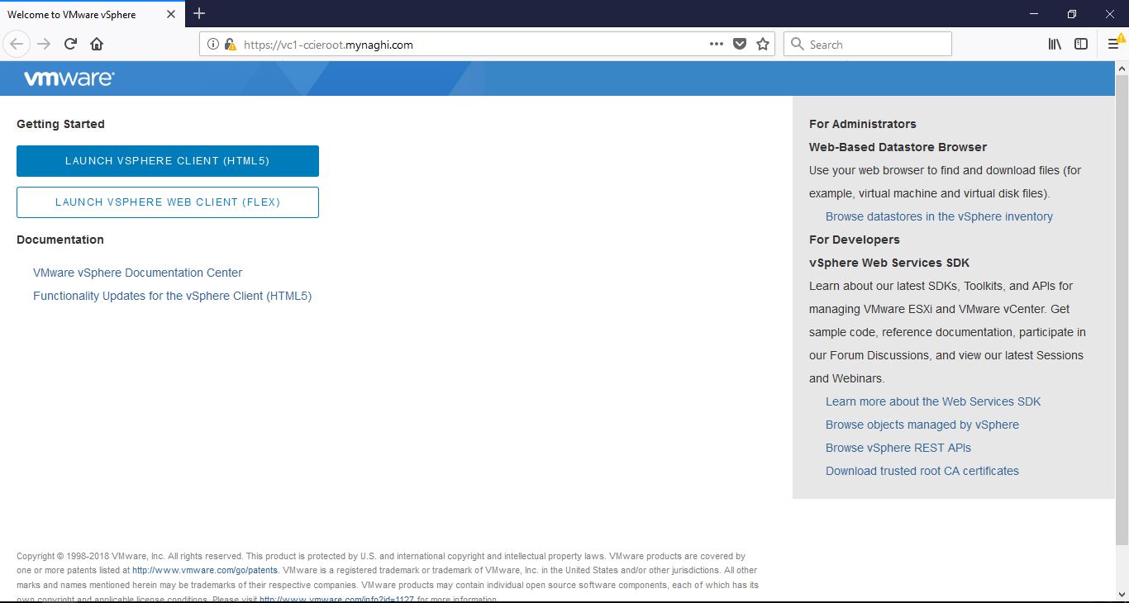Open Browse datastores in the vSphere inventory
1129x603 pixels.
pos(939,216)
